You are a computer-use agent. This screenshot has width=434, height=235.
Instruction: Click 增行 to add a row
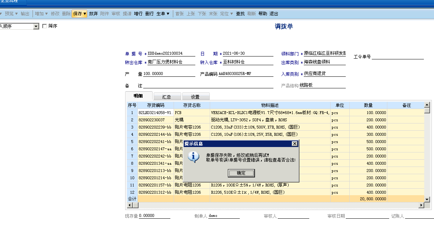click(x=138, y=14)
